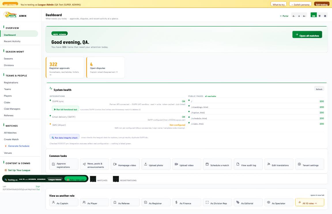This screenshot has height=214, width=332.
Task: Click the As Captain person icon
Action: [53, 202]
